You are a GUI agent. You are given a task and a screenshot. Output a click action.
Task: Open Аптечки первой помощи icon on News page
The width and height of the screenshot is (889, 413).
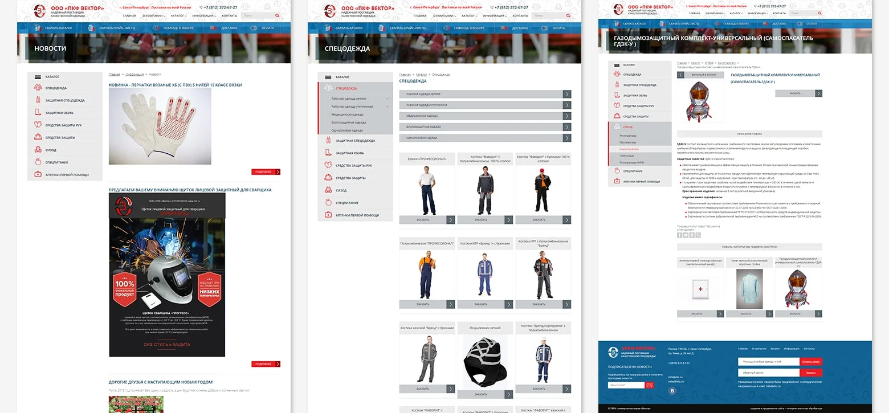point(38,175)
